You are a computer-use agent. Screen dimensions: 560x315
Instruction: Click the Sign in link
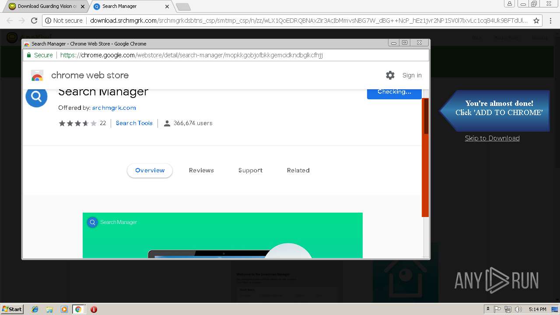[412, 75]
